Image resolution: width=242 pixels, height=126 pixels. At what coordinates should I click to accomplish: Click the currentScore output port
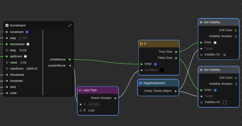[x=70, y=66]
